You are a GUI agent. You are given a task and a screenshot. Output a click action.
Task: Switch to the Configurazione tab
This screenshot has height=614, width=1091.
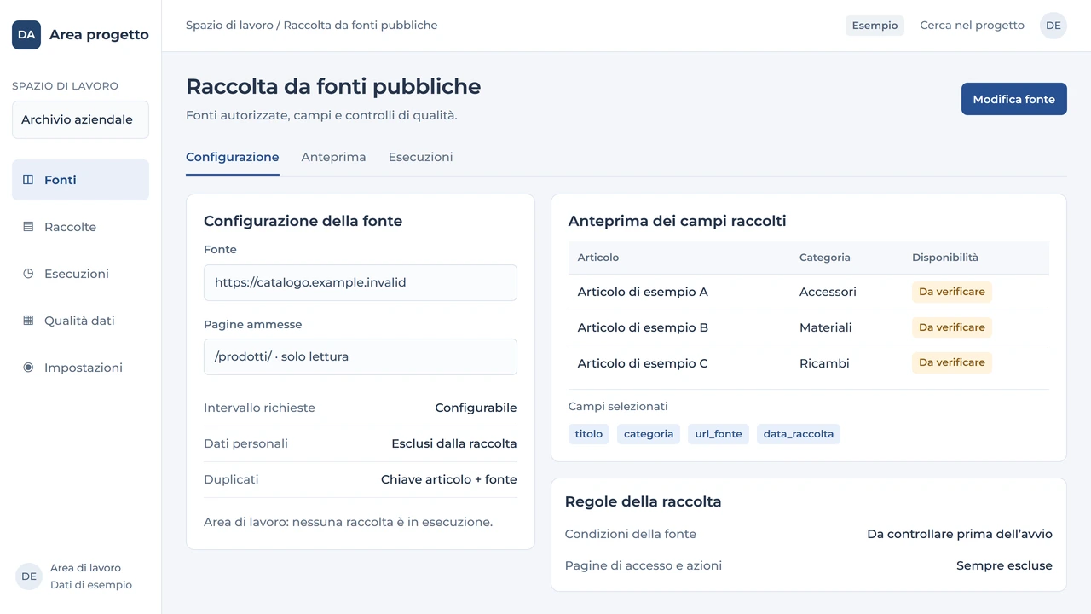233,158
